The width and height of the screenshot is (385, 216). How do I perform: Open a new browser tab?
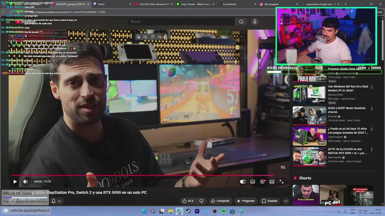[x=345, y=4]
